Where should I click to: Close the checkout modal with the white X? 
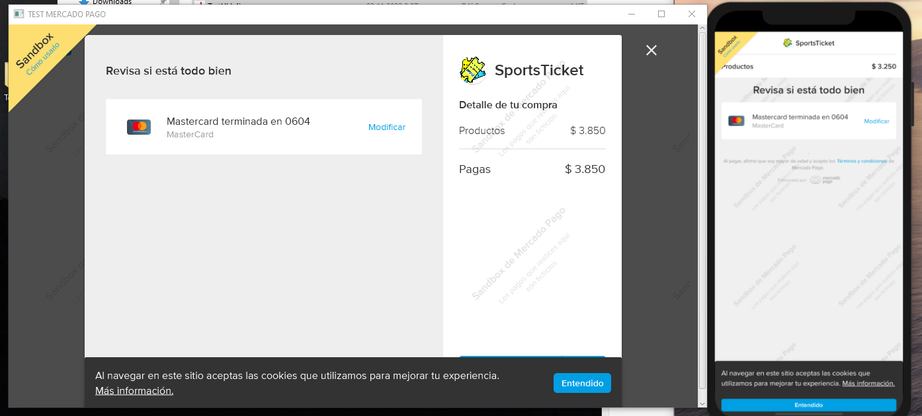click(x=651, y=50)
